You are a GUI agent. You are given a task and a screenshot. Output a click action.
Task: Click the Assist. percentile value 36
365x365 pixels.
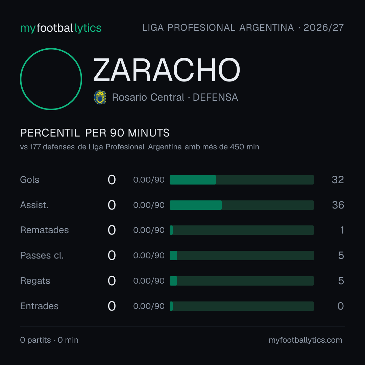pos(338,205)
